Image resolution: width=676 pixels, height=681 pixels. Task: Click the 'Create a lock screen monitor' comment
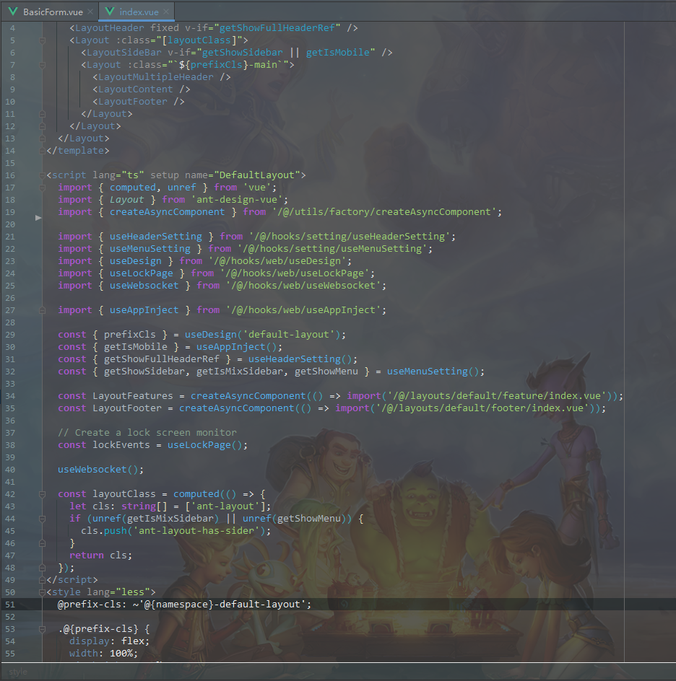[x=147, y=433]
